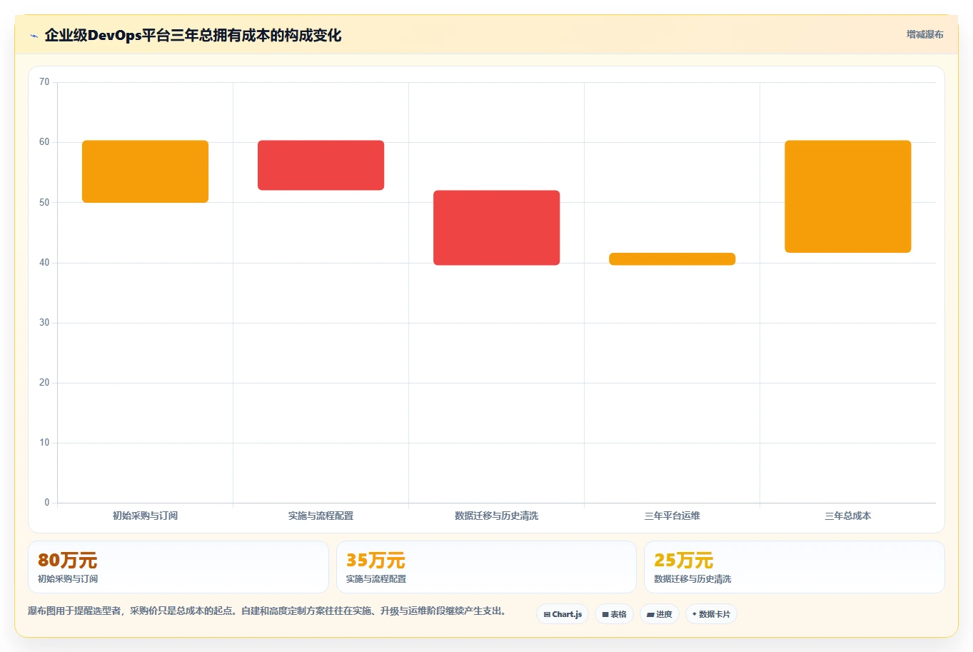This screenshot has width=973, height=652.
Task: Click the chart title text 企业级DevOps平台三年总拥有成本的构成变化
Action: [193, 35]
